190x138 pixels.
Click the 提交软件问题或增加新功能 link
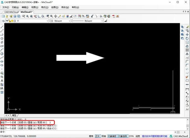pyautogui.click(x=155, y=136)
